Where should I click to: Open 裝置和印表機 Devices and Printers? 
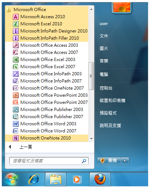point(112,101)
